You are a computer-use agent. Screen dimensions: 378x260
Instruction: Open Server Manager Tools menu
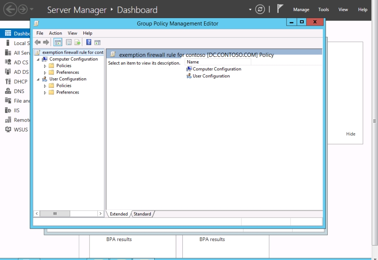click(323, 9)
